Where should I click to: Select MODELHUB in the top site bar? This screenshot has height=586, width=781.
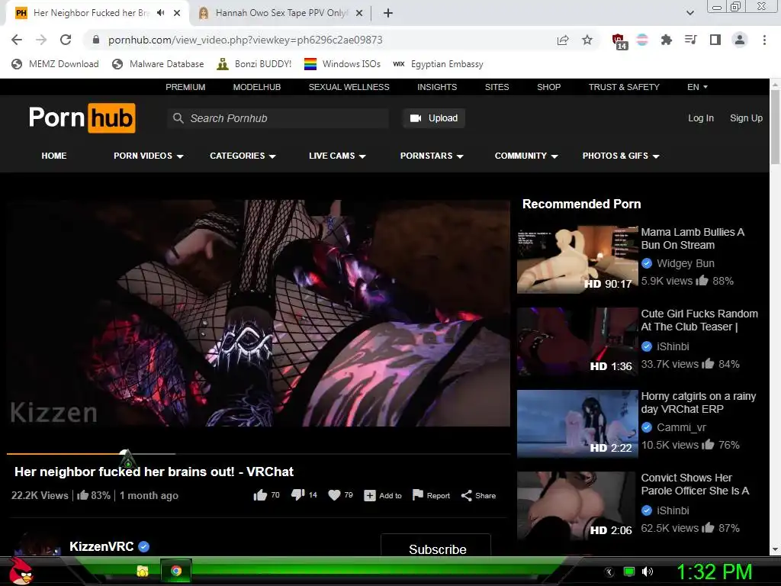[x=257, y=87]
